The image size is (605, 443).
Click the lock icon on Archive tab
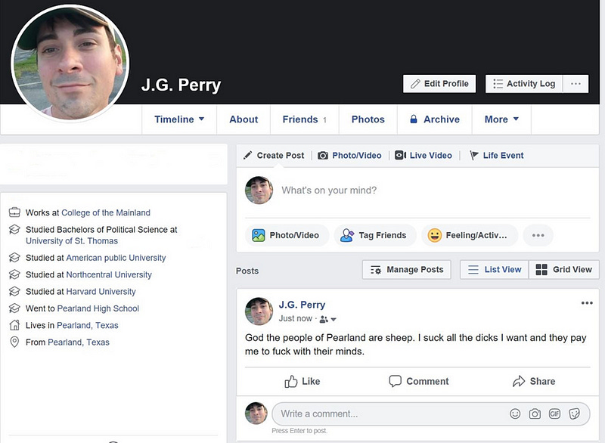413,119
